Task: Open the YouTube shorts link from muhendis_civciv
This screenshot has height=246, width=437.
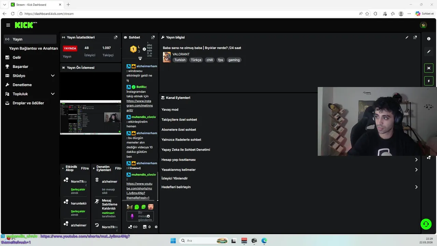Action: [x=139, y=191]
